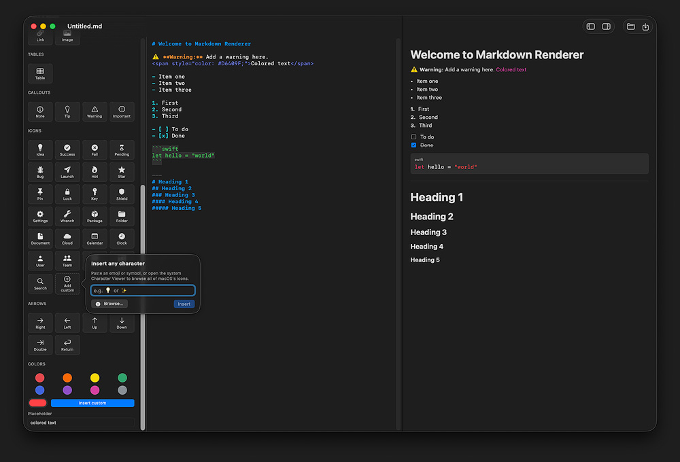The width and height of the screenshot is (680, 462).
Task: Insert the Package icon
Action: (x=95, y=216)
